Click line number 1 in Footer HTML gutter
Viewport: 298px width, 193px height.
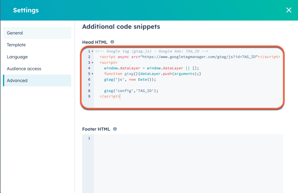point(89,138)
